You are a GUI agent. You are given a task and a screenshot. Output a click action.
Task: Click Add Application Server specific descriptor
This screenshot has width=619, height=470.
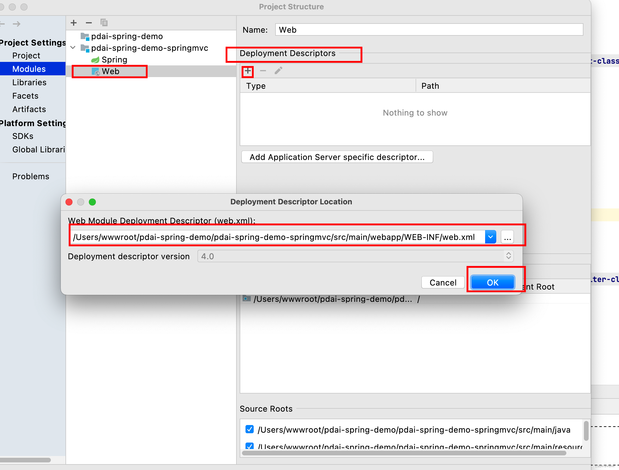337,157
